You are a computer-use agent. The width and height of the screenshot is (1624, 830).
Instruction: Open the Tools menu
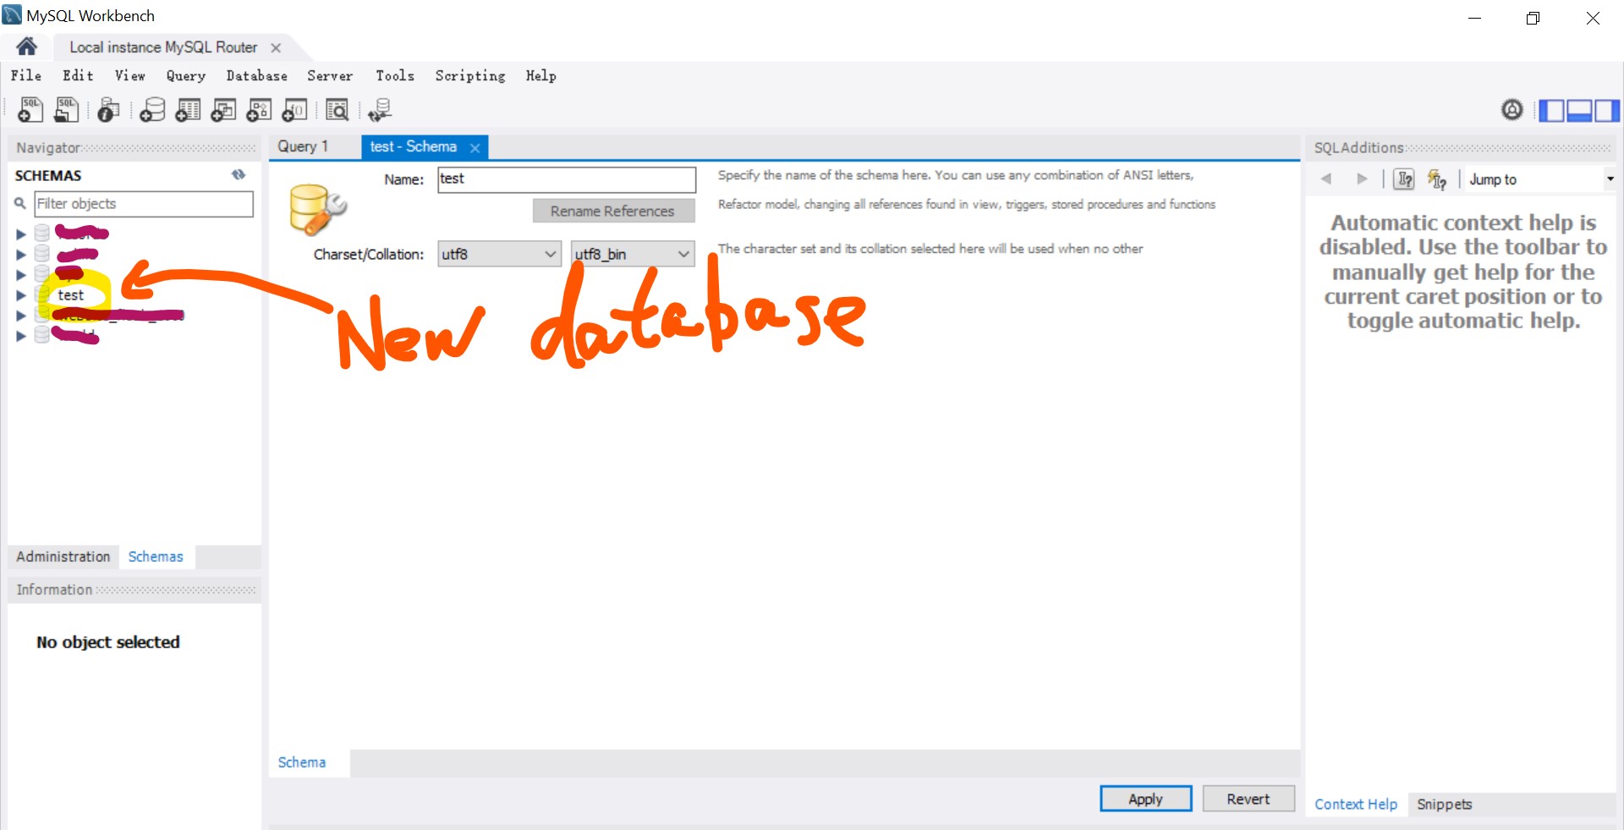pyautogui.click(x=395, y=75)
